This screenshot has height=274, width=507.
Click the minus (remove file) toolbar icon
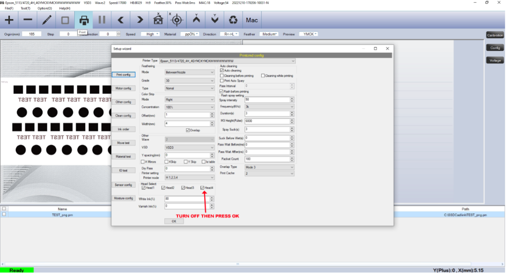tap(28, 20)
